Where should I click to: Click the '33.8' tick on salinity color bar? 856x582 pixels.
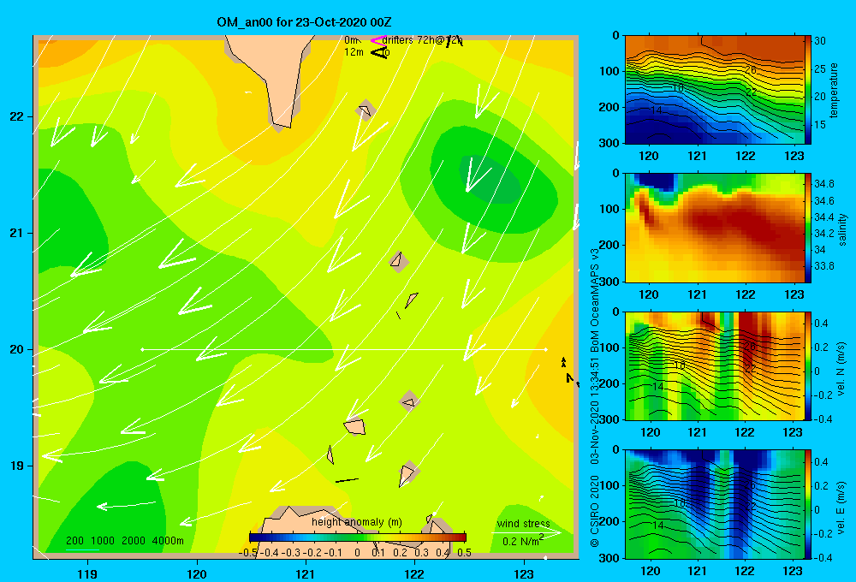tap(824, 266)
